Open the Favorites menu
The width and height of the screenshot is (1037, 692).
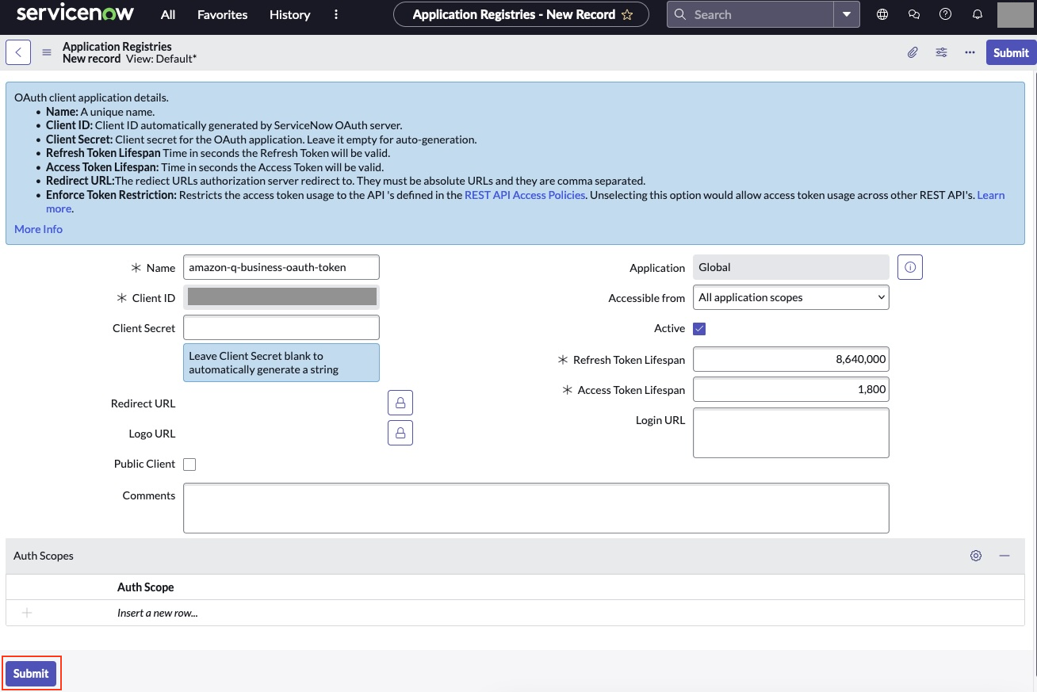(222, 14)
